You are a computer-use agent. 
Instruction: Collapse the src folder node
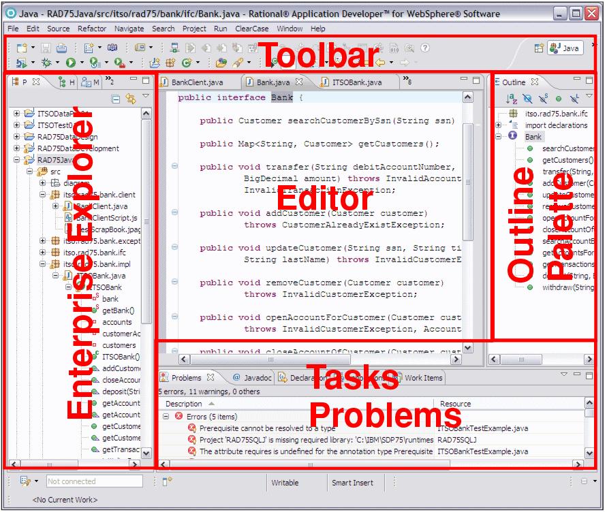29,171
